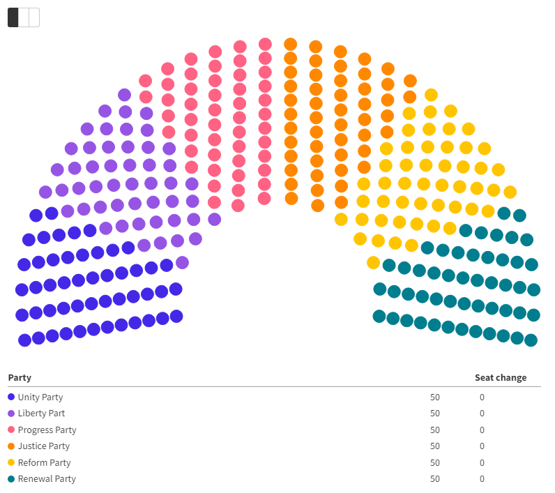Select the dark first segment of the view toggle
This screenshot has height=493, width=555.
click(13, 17)
